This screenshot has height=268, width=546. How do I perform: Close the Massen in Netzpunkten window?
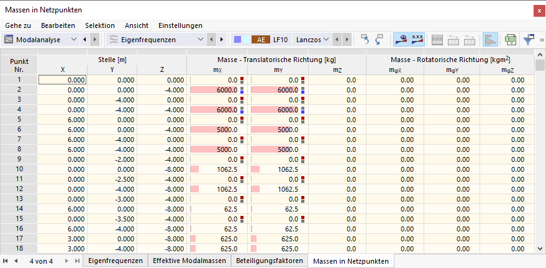pyautogui.click(x=539, y=11)
